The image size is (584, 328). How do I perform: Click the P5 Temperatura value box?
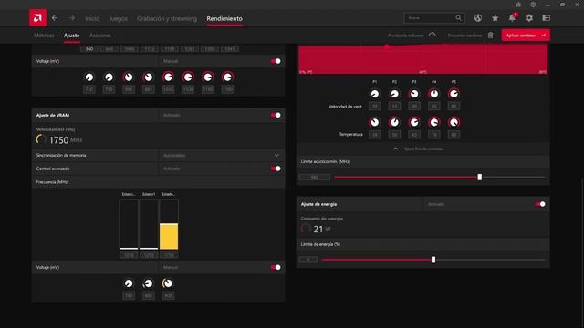454,135
